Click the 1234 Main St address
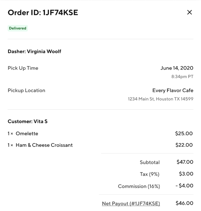Image resolution: width=201 pixels, height=211 pixels. [x=160, y=99]
